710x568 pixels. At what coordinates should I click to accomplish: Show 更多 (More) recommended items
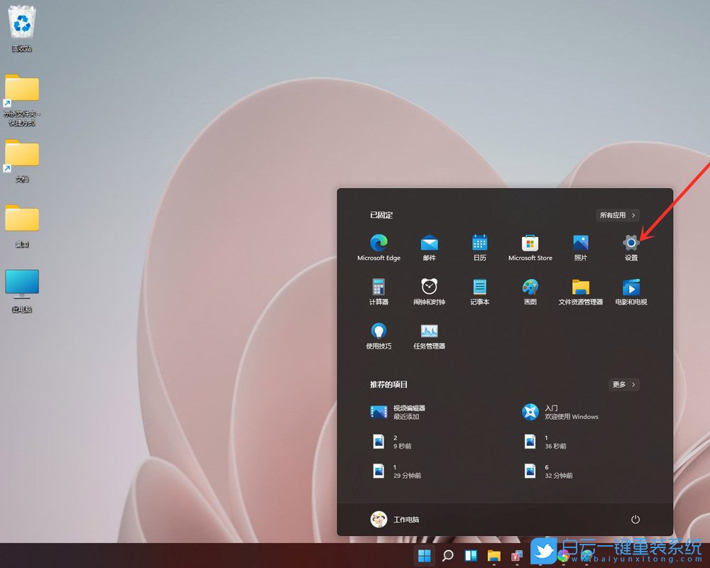tap(623, 384)
